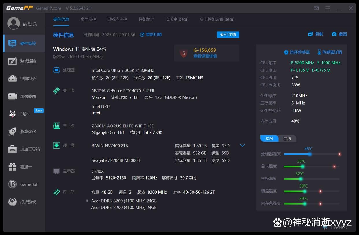The height and width of the screenshot is (235, 359).
Task: Click the 内存条温度 slider handle
Action: pos(304,204)
